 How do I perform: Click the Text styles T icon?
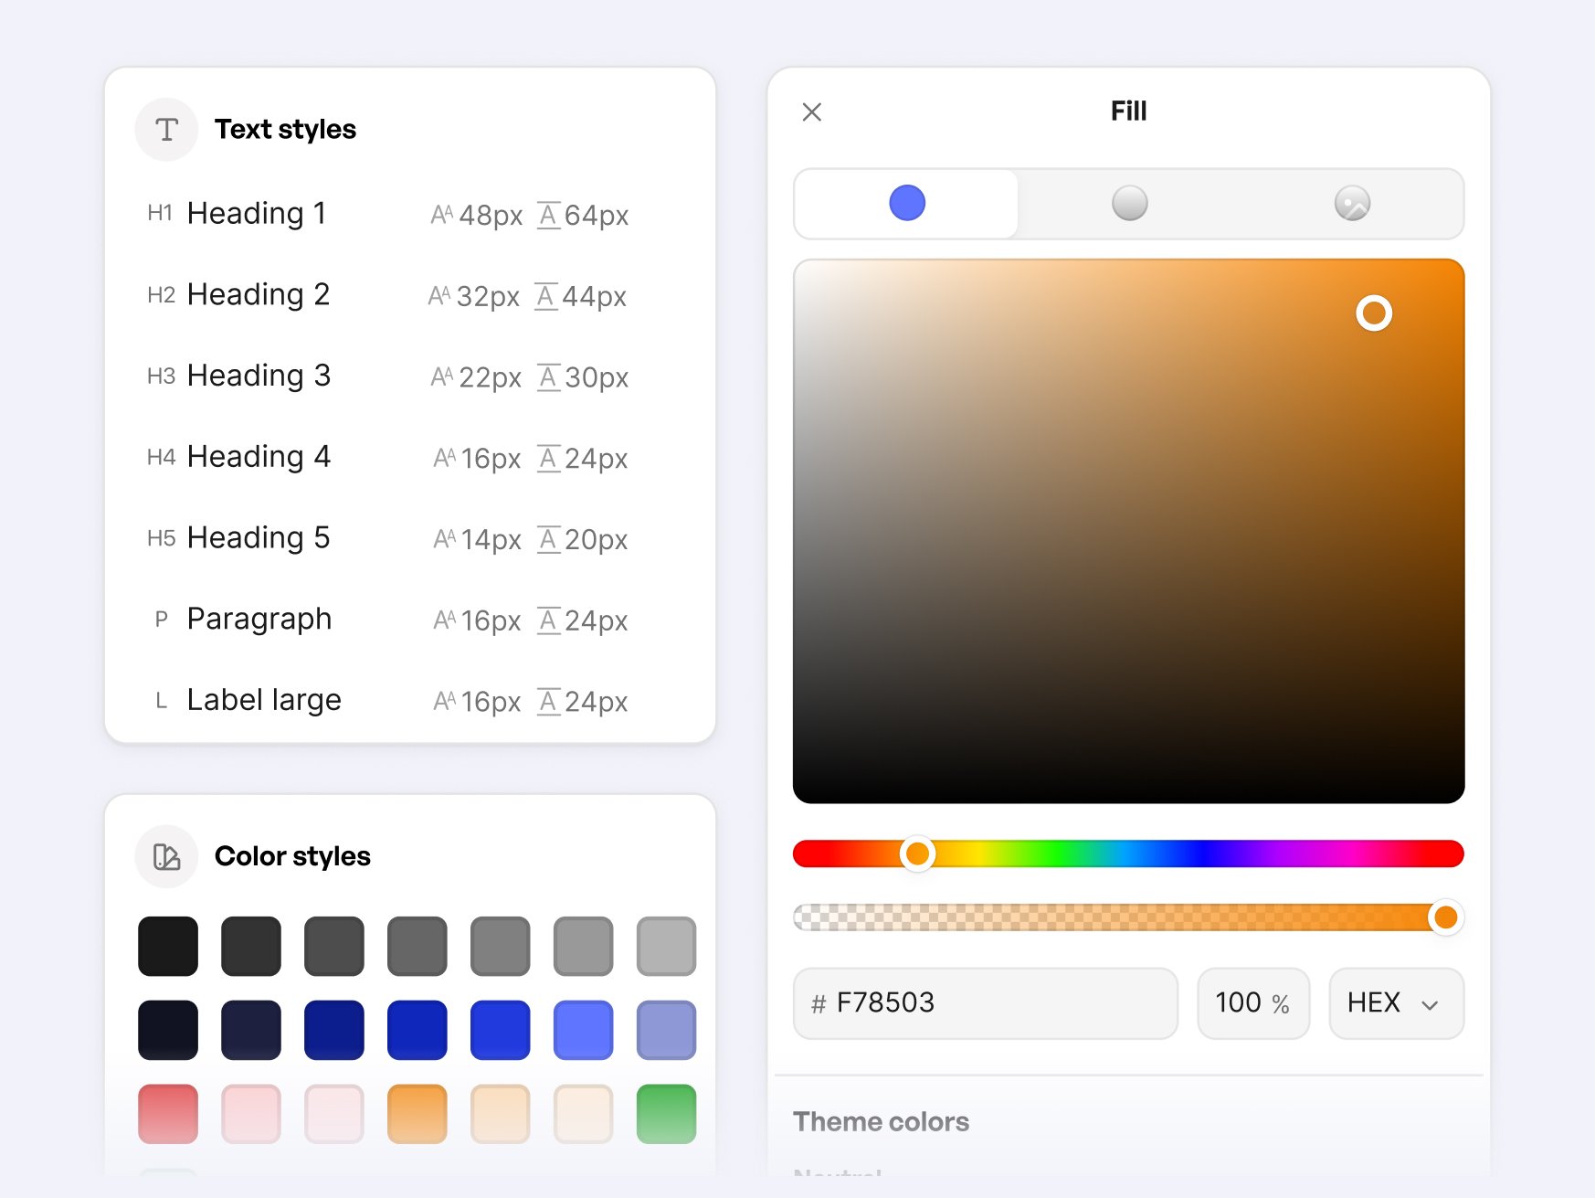(166, 130)
